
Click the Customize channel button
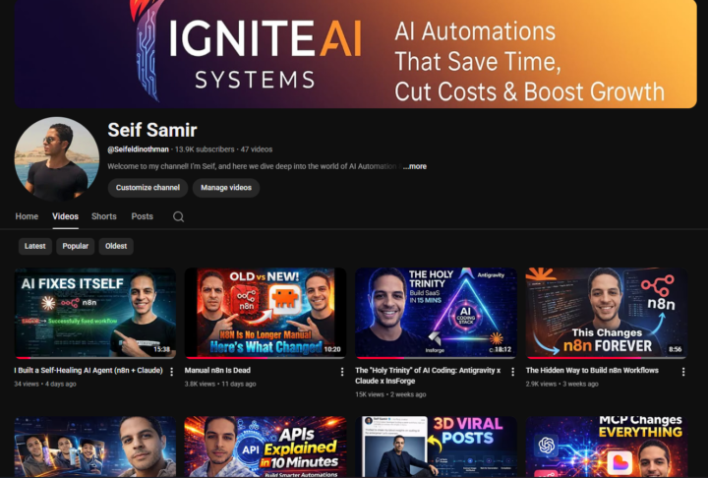click(x=147, y=188)
